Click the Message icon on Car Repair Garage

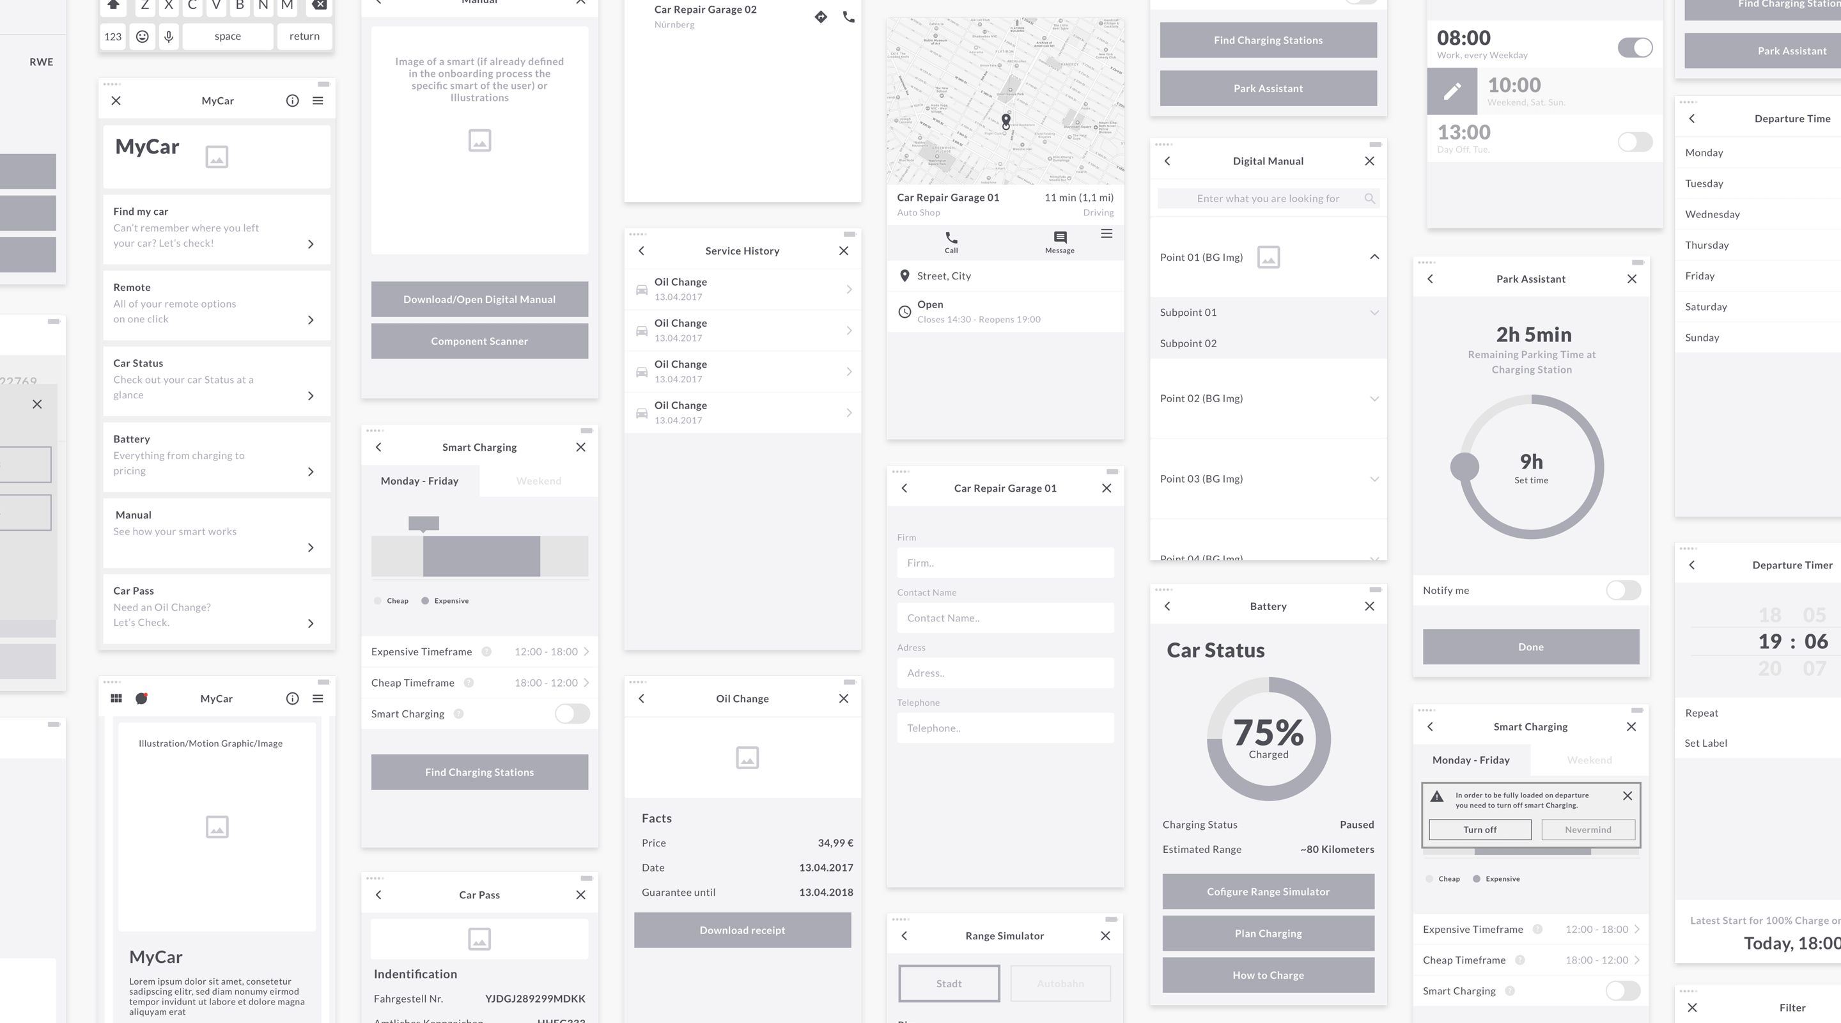(x=1059, y=237)
